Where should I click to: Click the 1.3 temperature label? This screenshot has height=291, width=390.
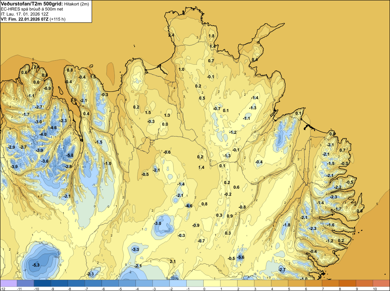[x=167, y=115]
